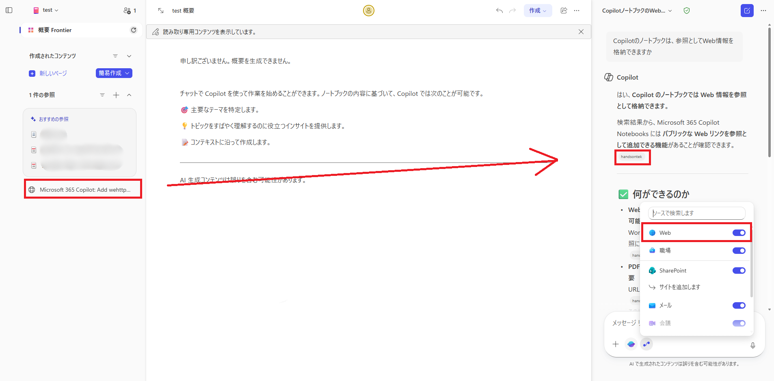
Task: Turn off the 会議 source toggle
Action: point(738,323)
